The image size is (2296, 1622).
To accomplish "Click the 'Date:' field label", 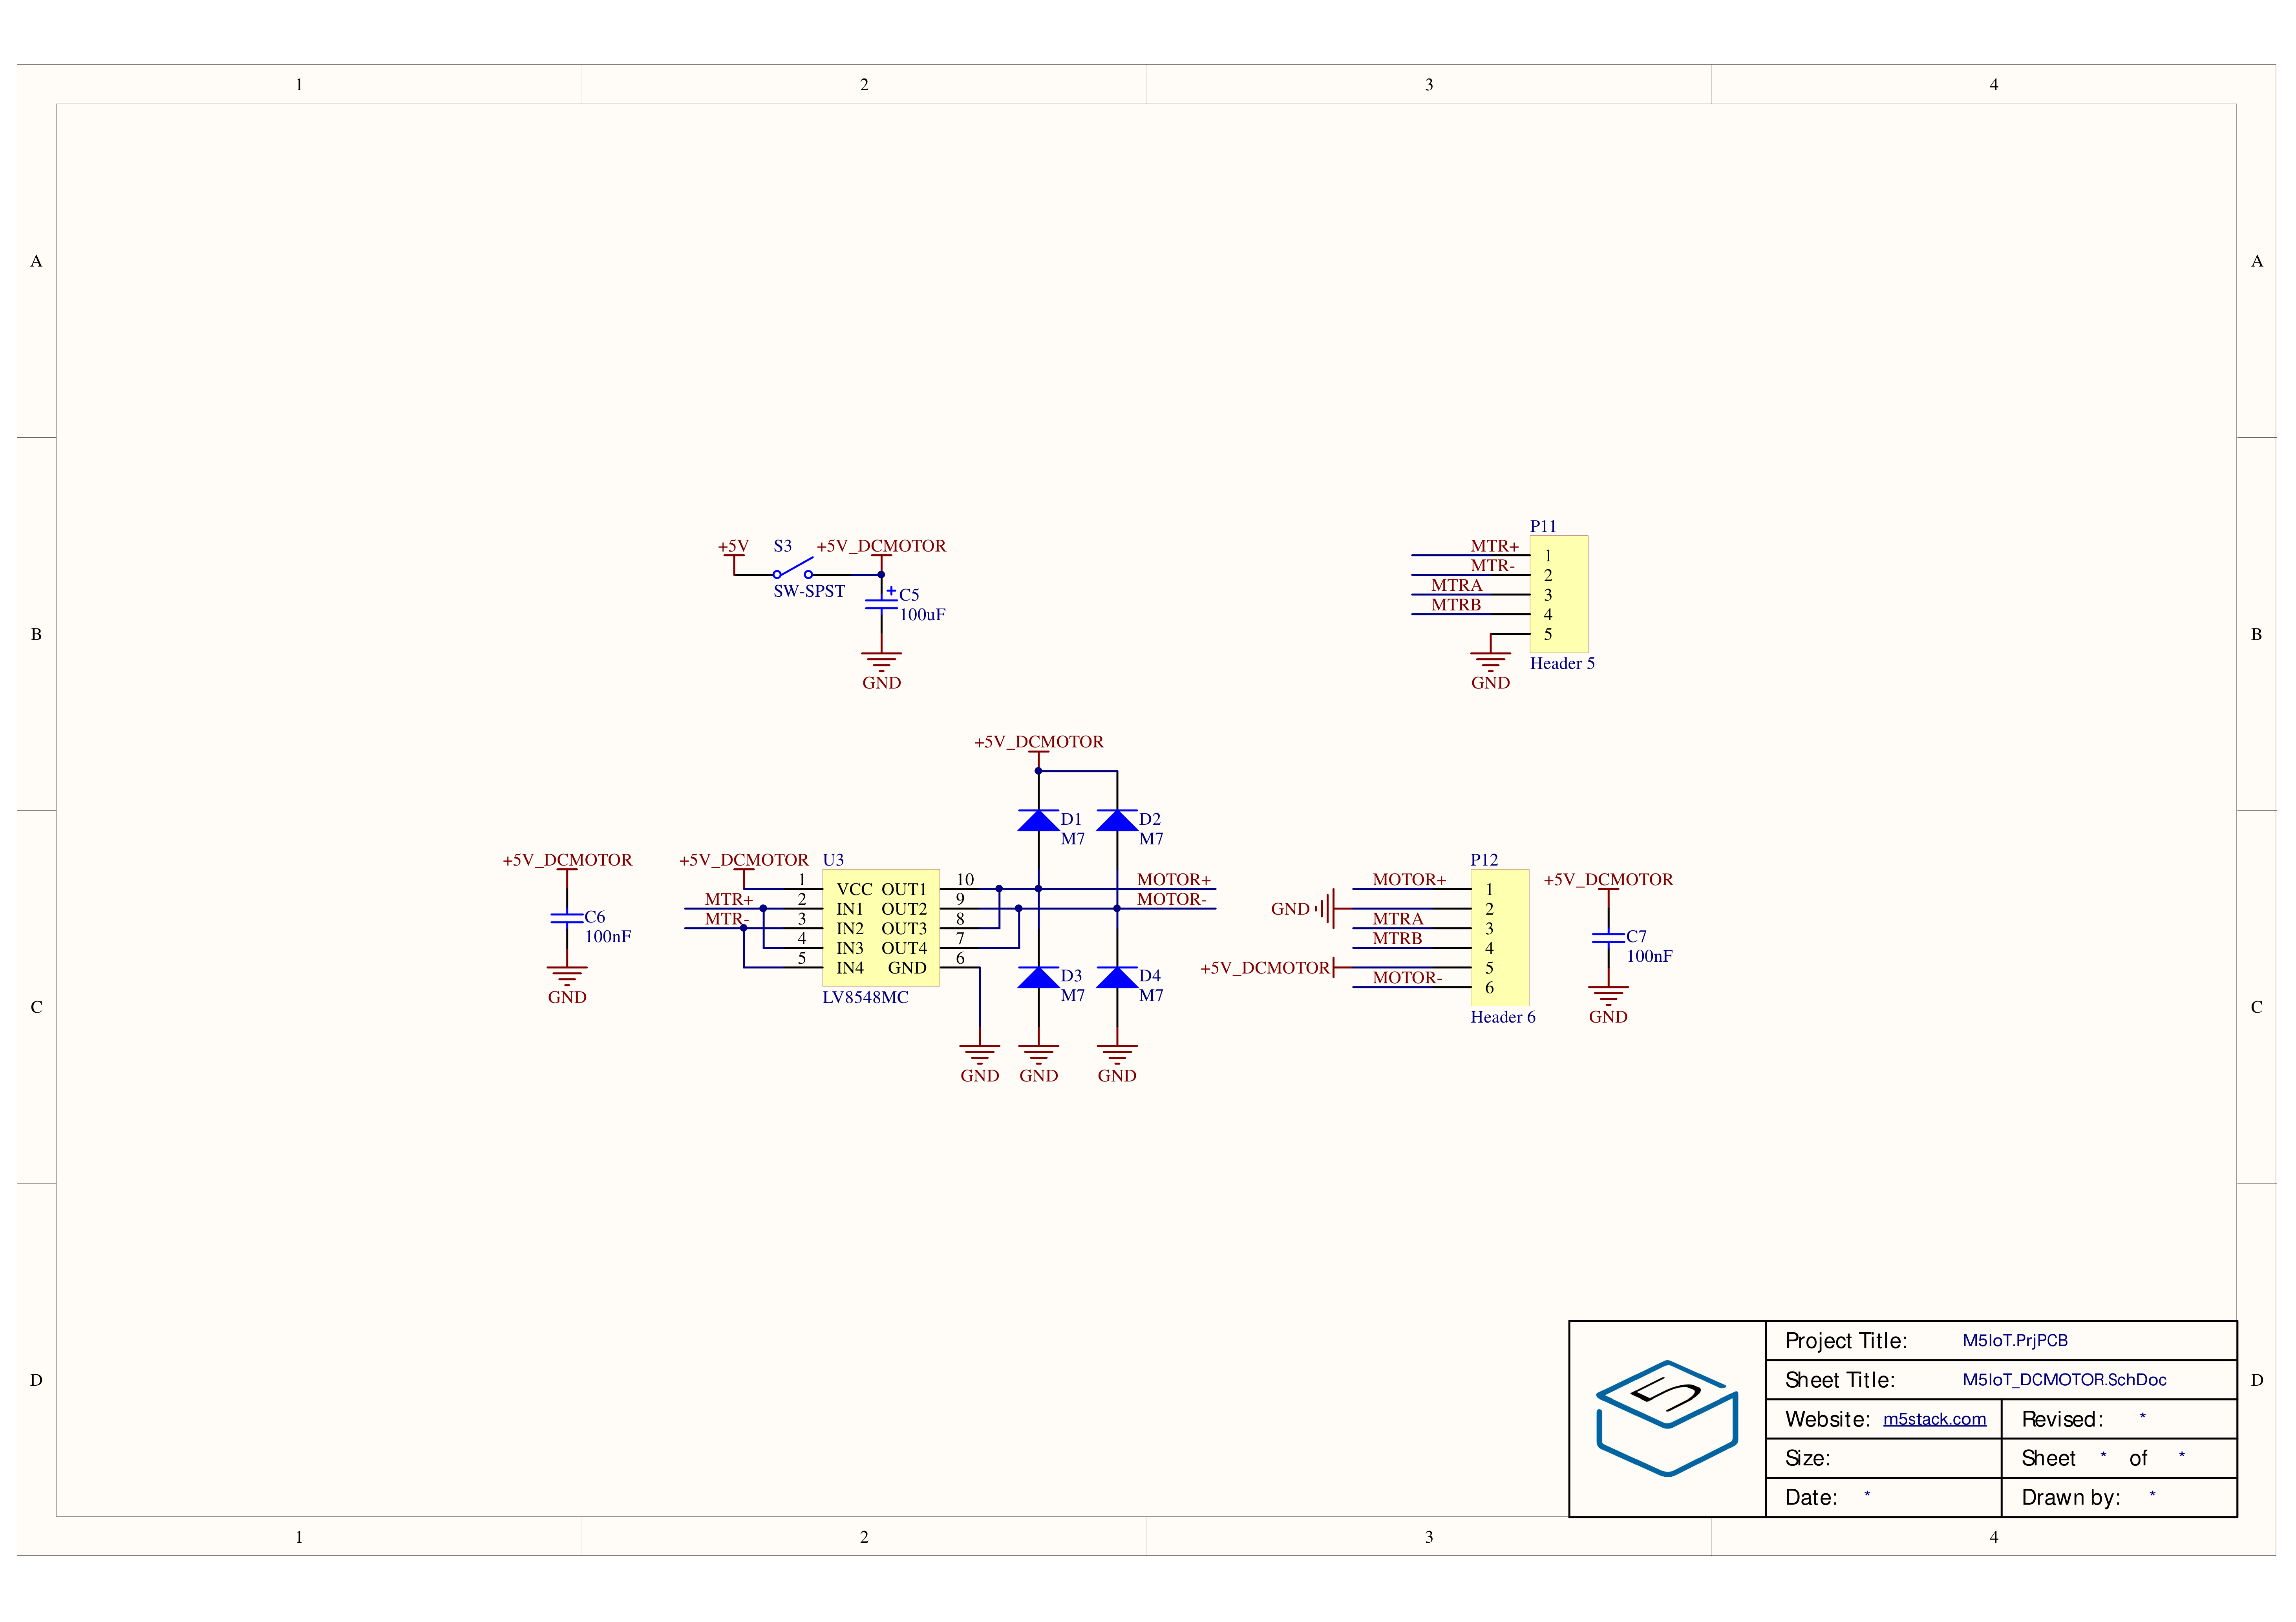I will 1811,1498.
